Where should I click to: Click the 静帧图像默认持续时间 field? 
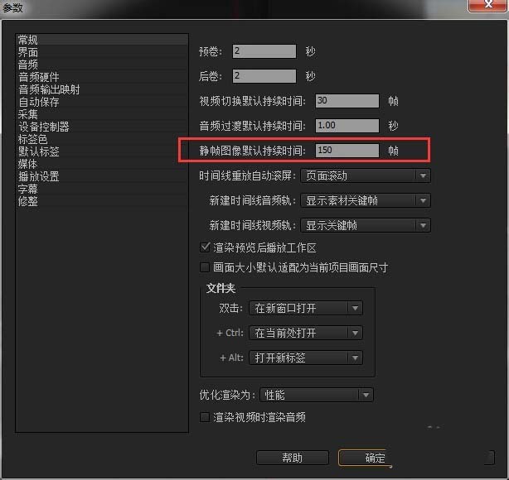(x=347, y=151)
